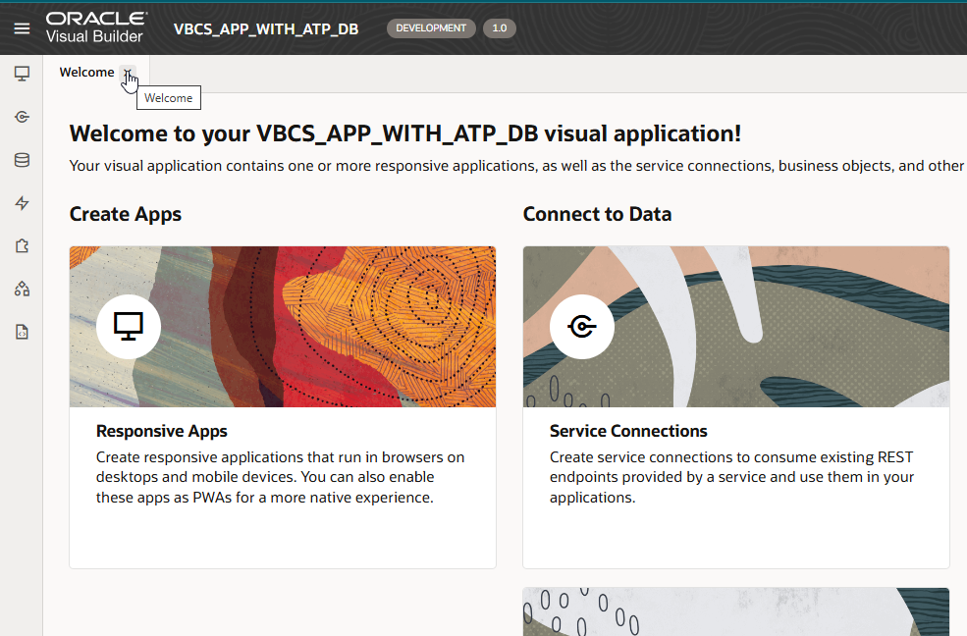Click the Oracle Visual Builder logo

coord(96,27)
